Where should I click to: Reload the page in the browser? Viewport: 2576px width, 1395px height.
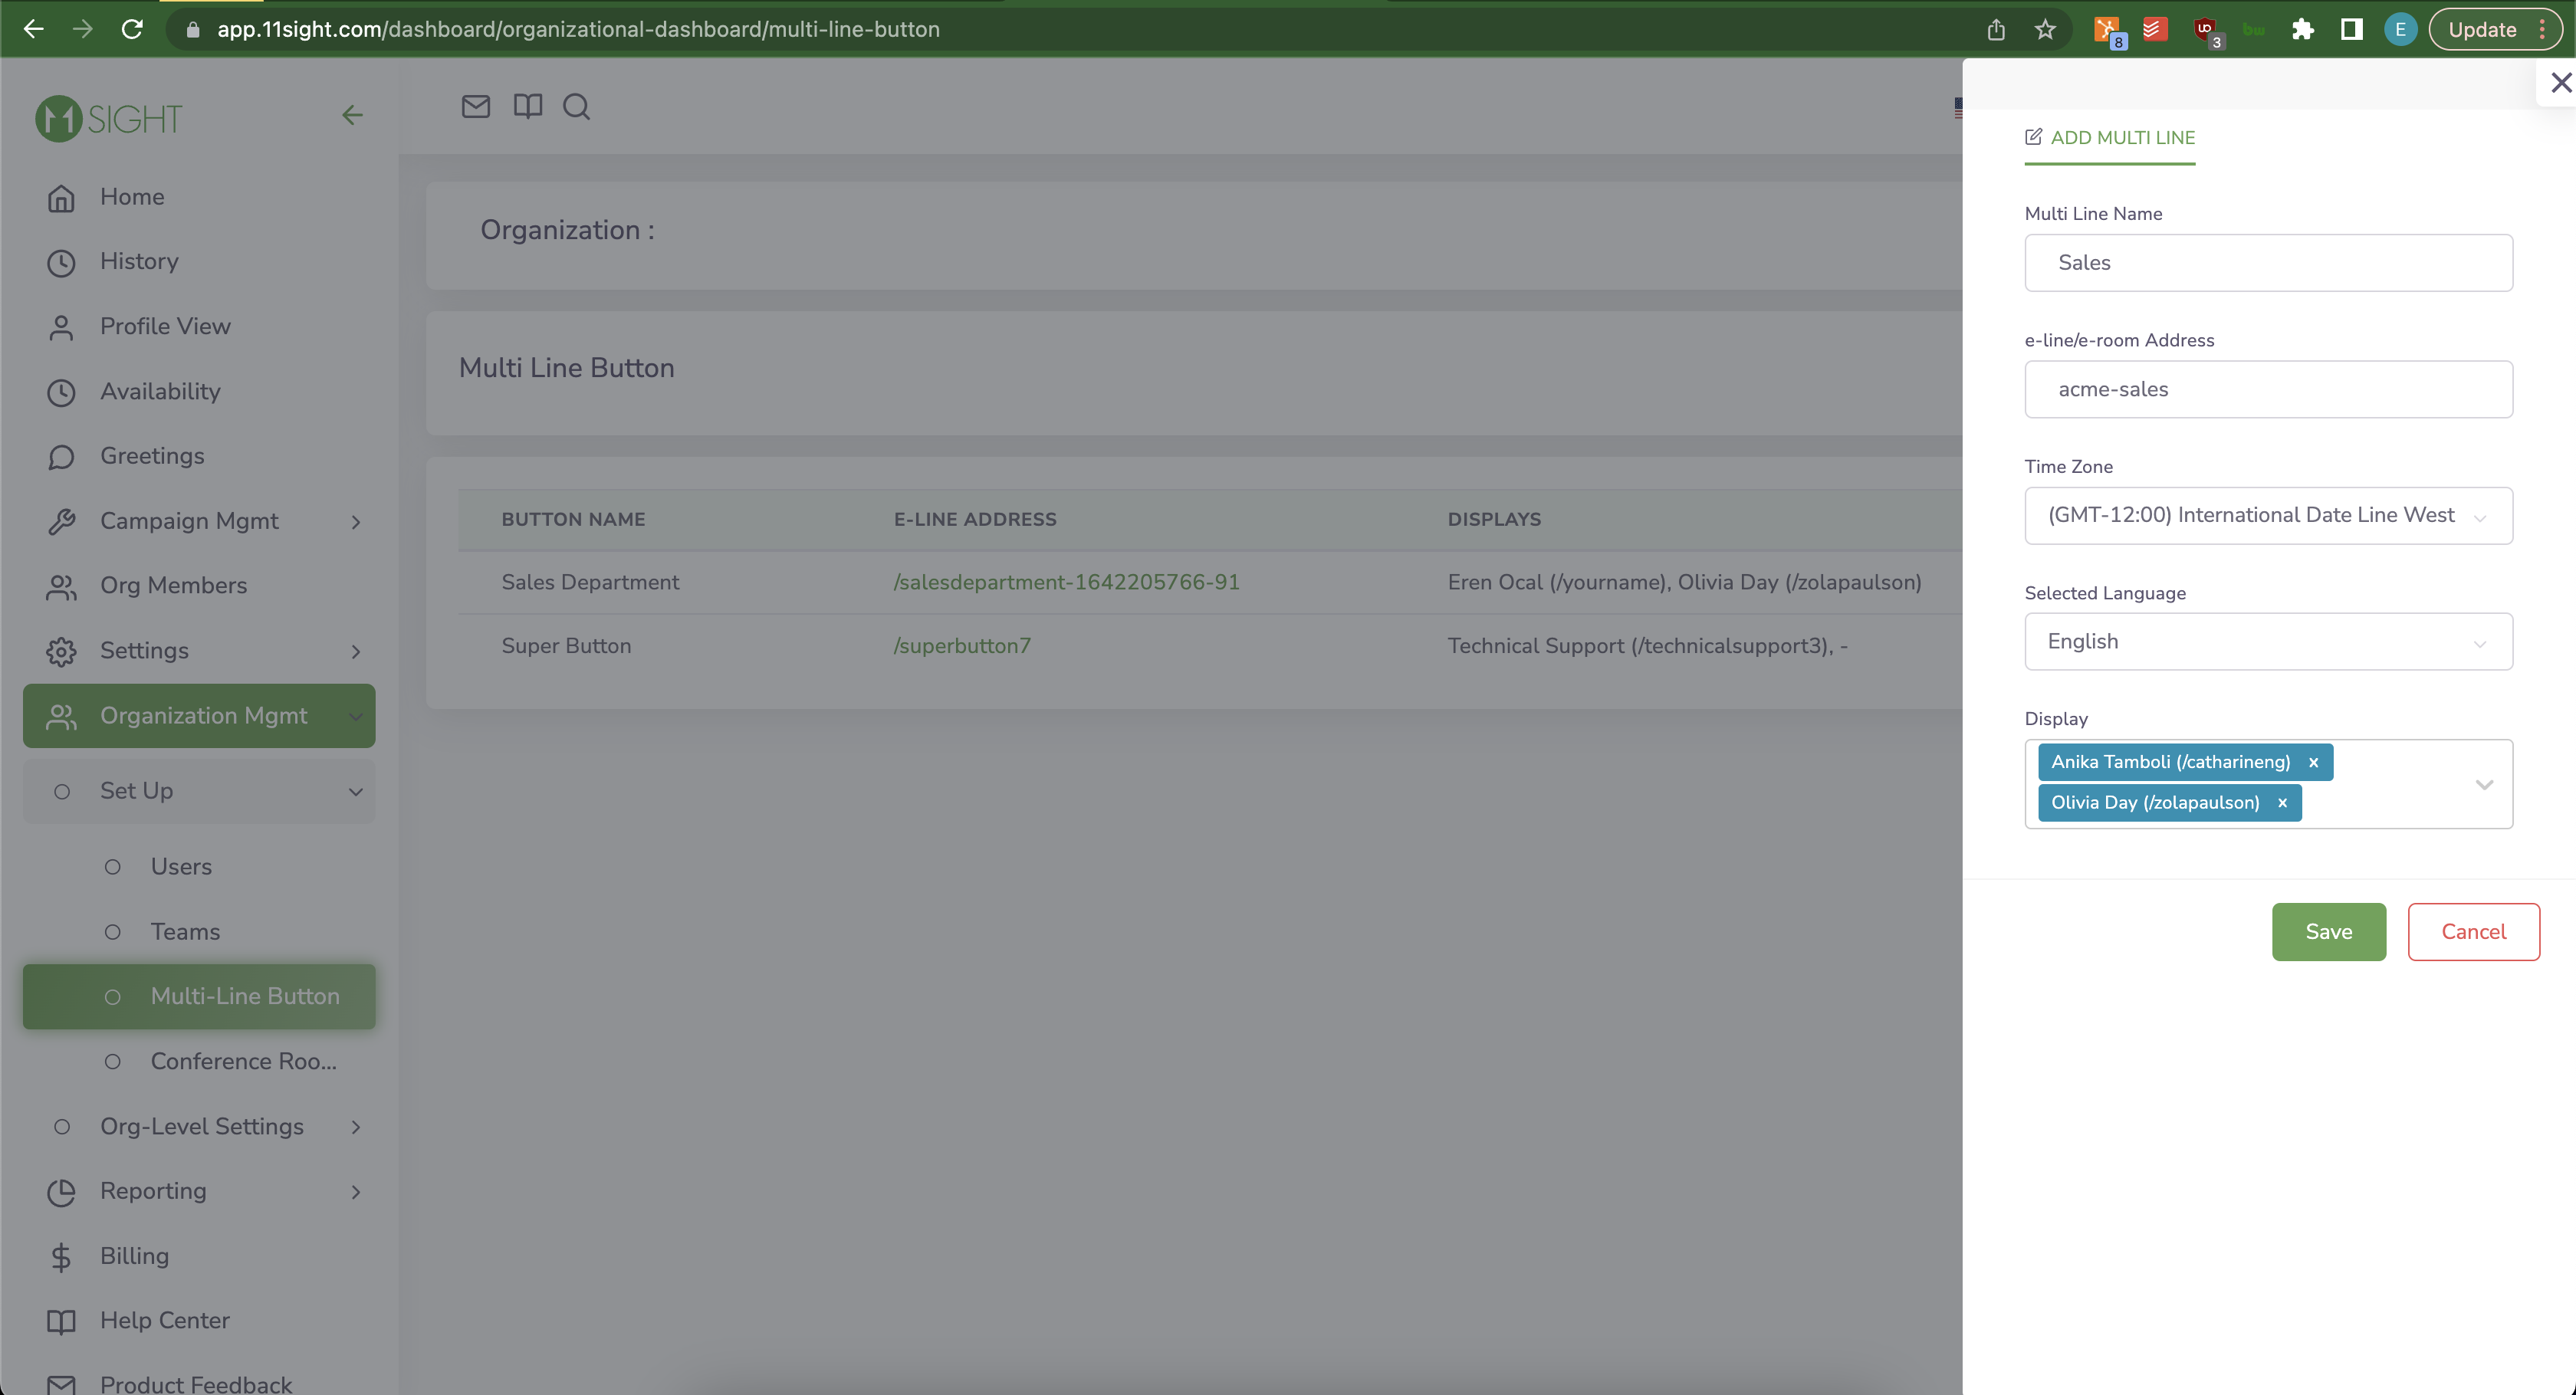coord(132,29)
